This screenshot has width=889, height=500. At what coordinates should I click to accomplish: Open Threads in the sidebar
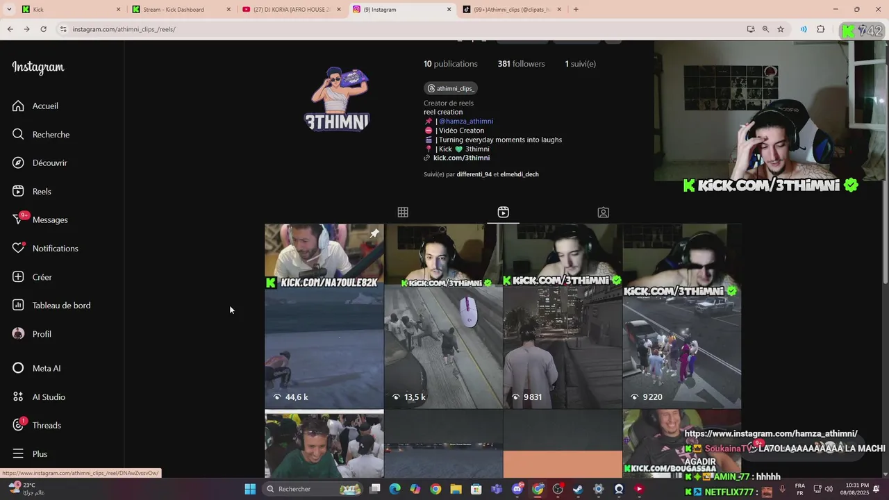36,425
